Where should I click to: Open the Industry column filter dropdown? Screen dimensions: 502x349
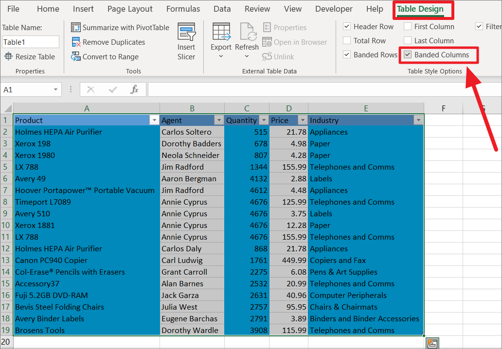(418, 120)
